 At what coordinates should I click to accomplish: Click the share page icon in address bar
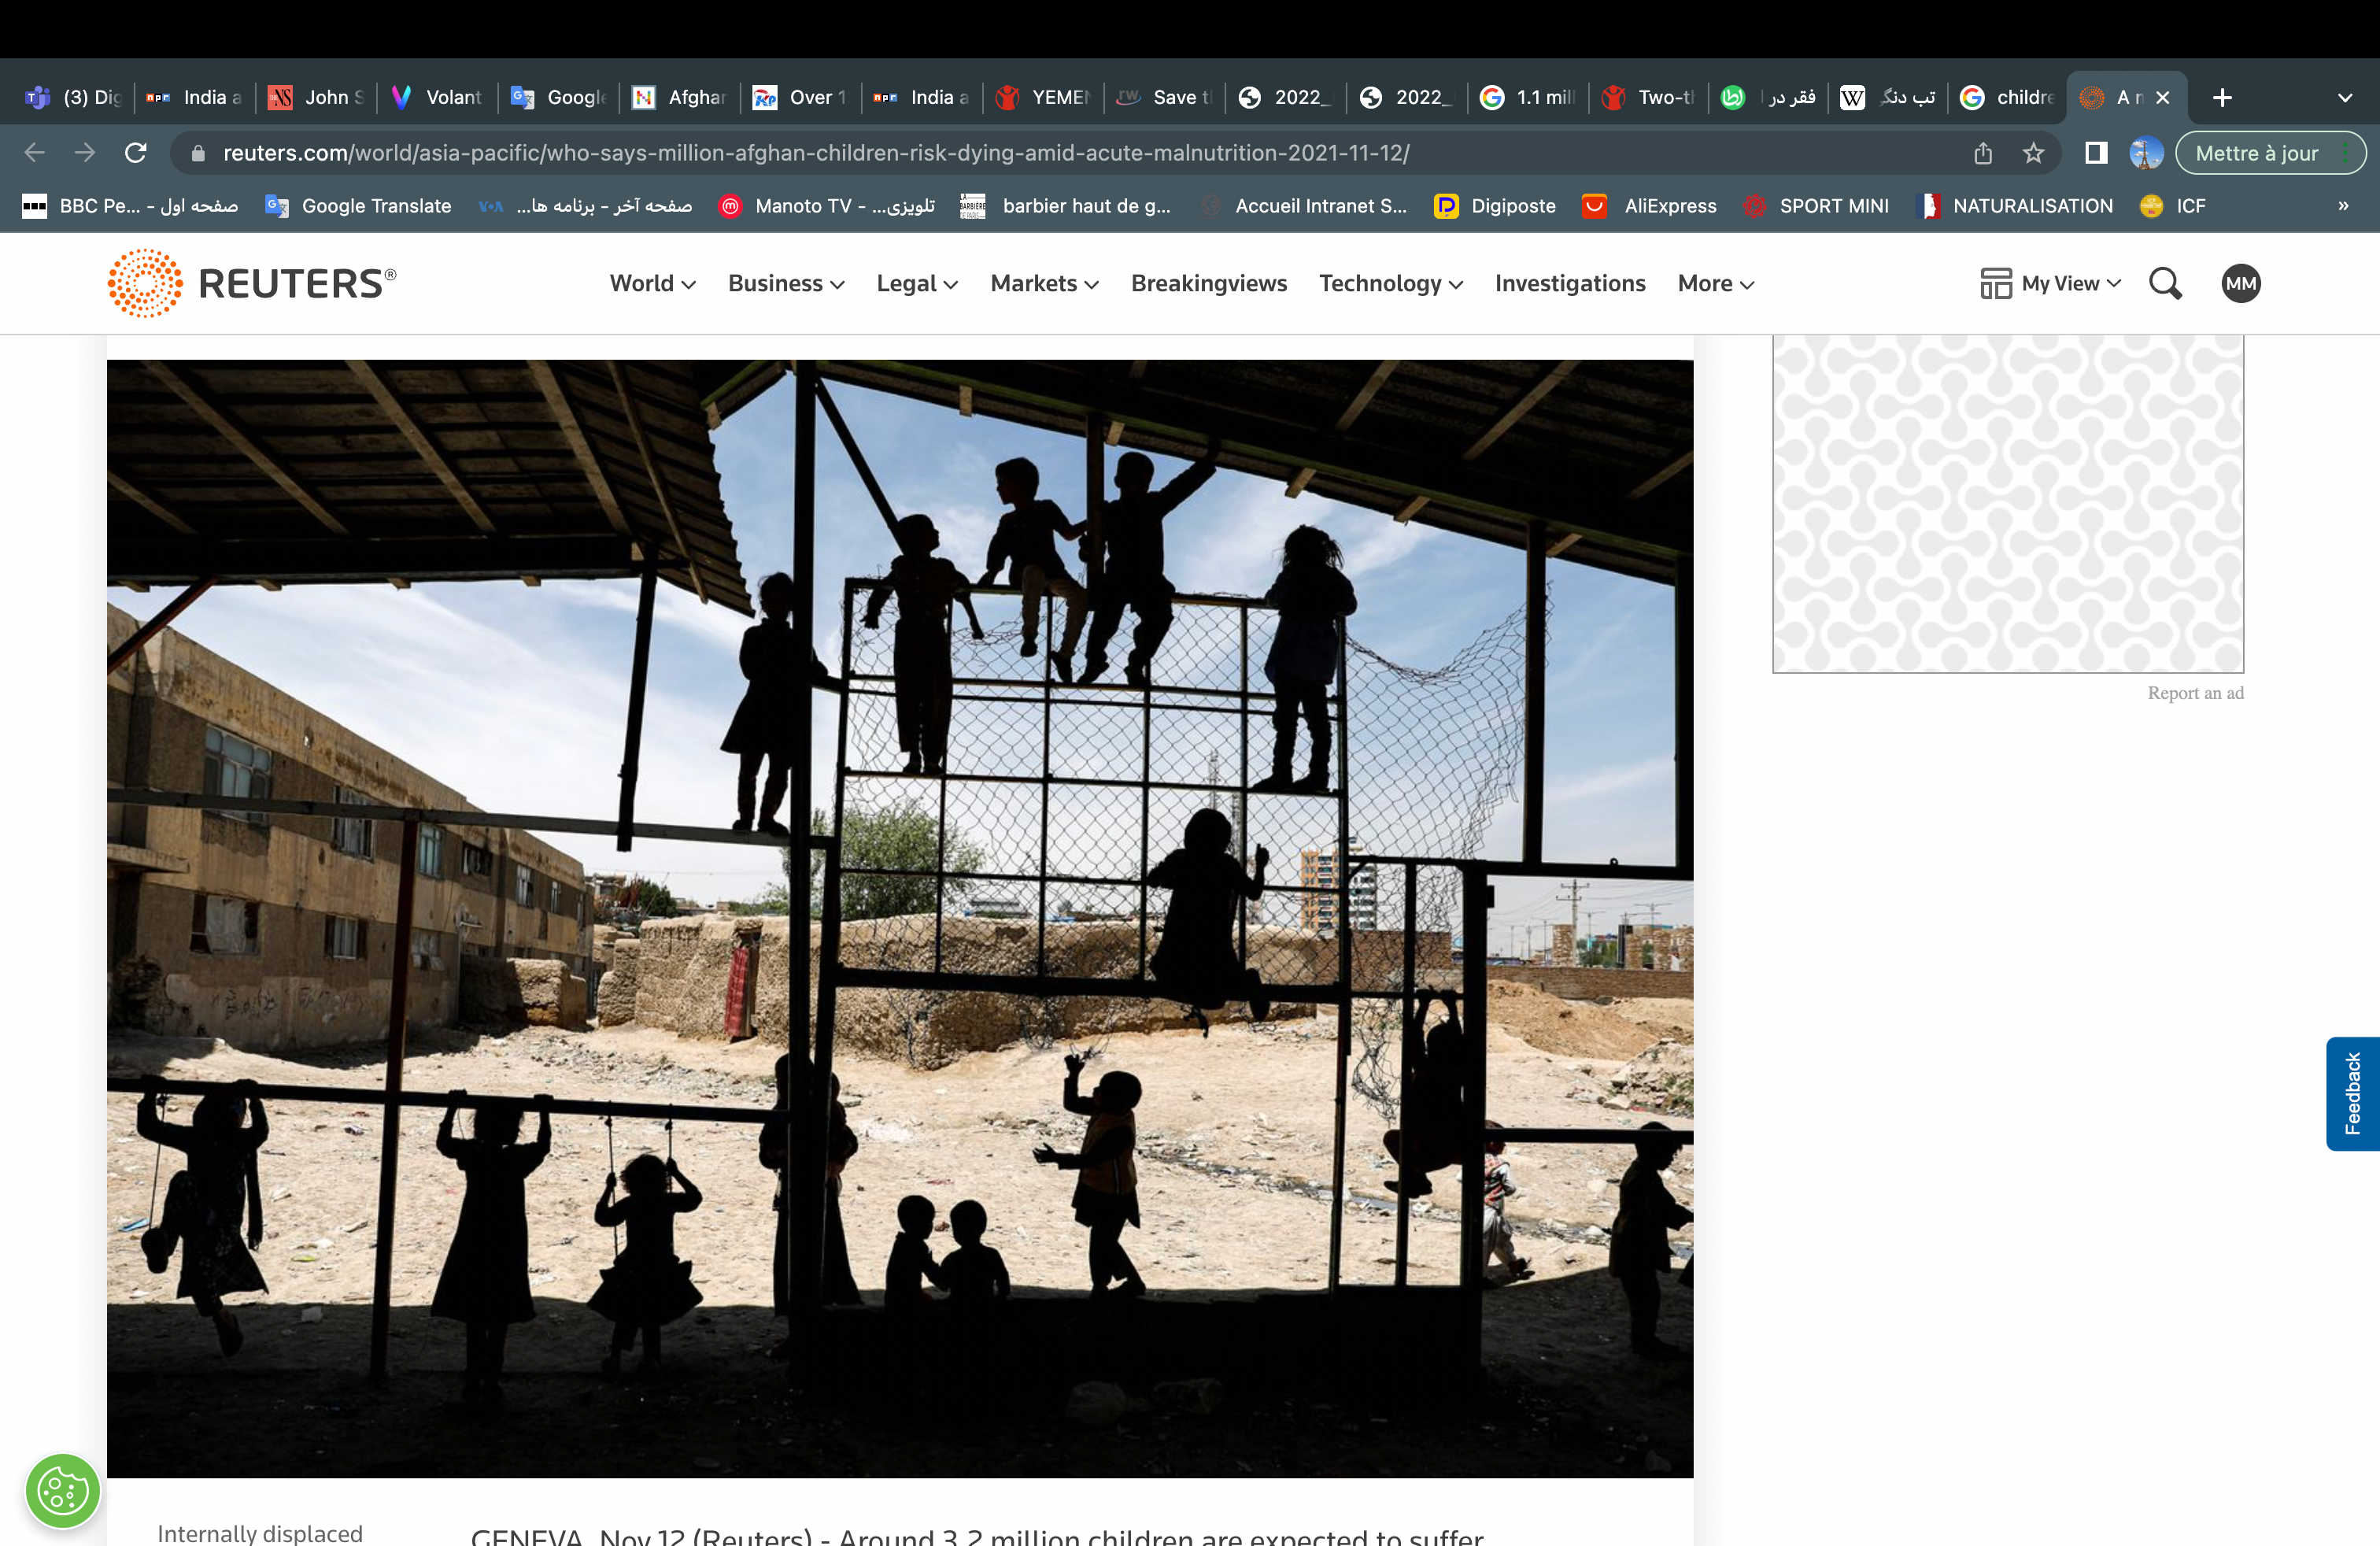pos(1983,153)
